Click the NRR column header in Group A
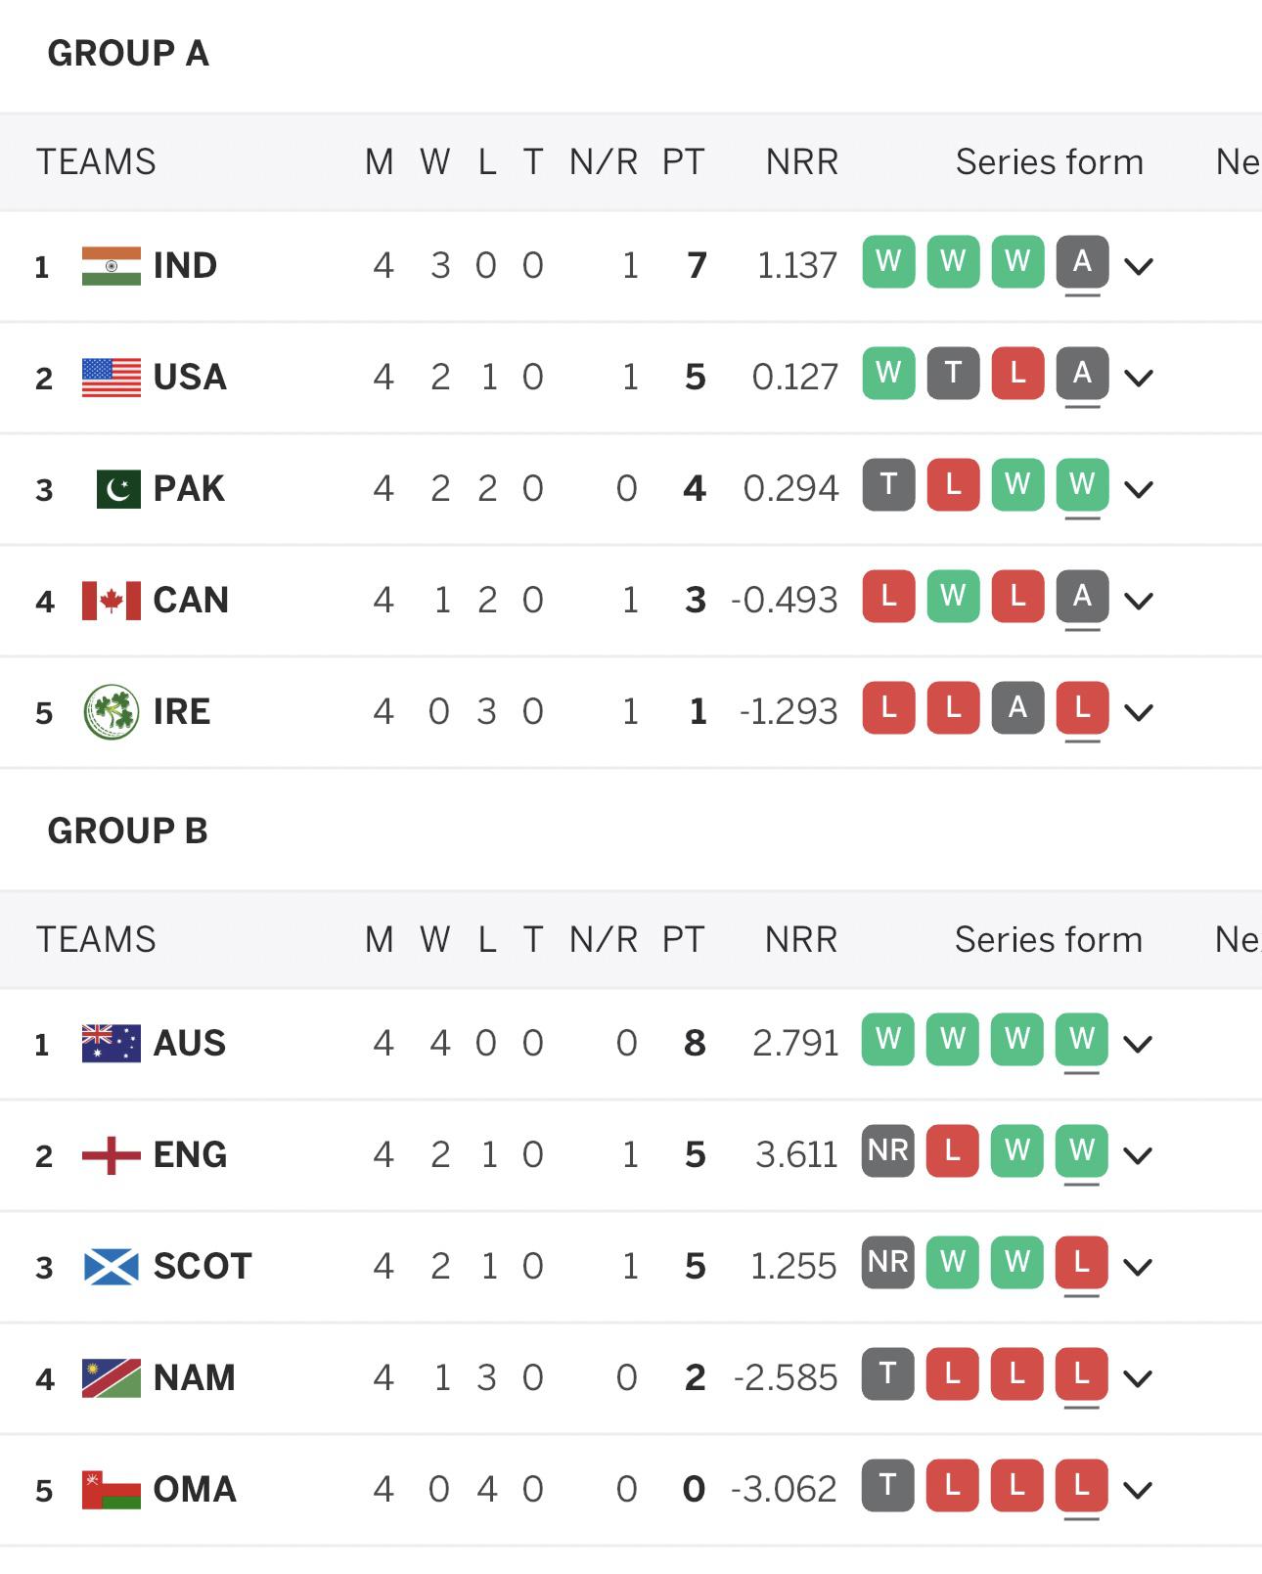The image size is (1262, 1574). click(801, 161)
